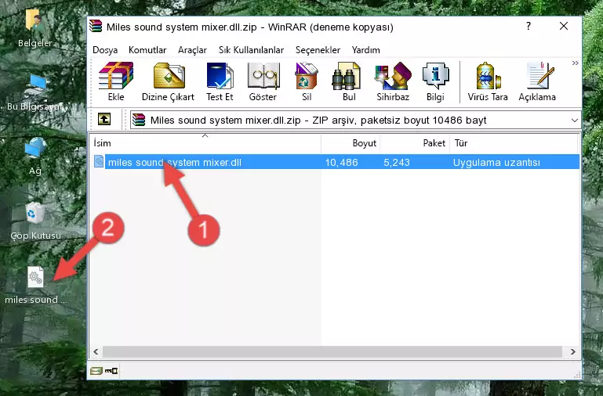Click the key icon in status bar

coord(111,371)
